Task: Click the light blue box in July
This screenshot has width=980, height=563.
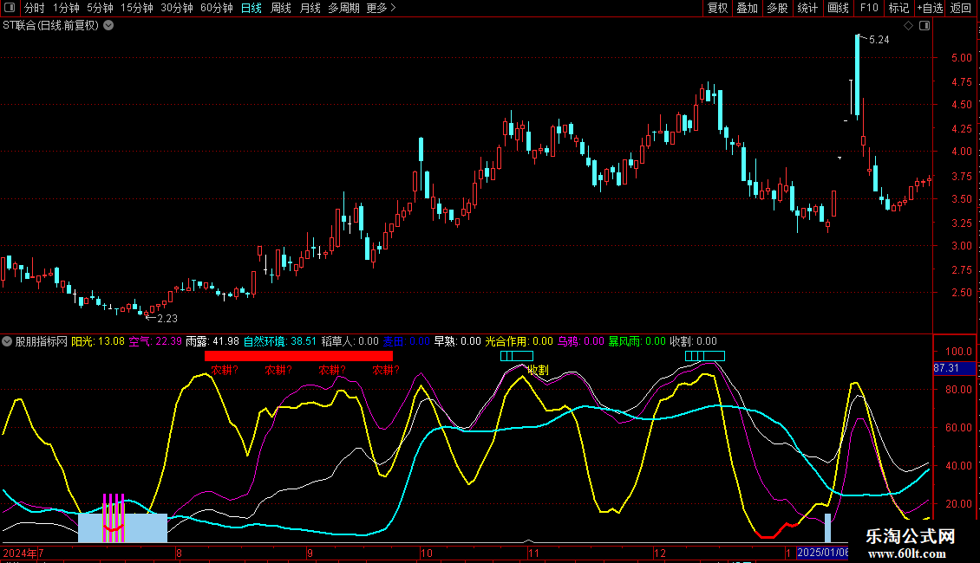Action: (x=122, y=527)
